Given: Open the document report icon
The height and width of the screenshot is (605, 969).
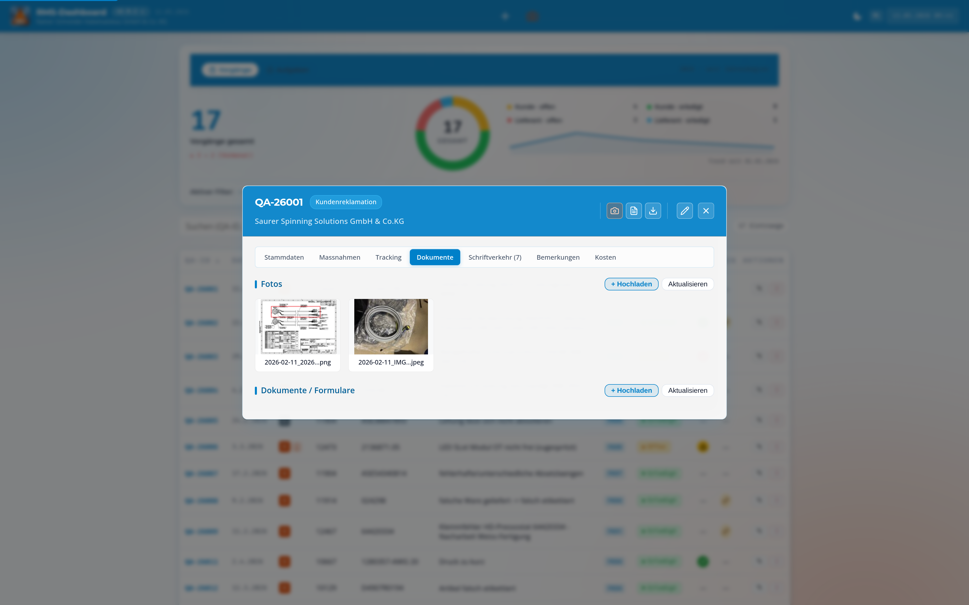Looking at the screenshot, I should pyautogui.click(x=633, y=211).
